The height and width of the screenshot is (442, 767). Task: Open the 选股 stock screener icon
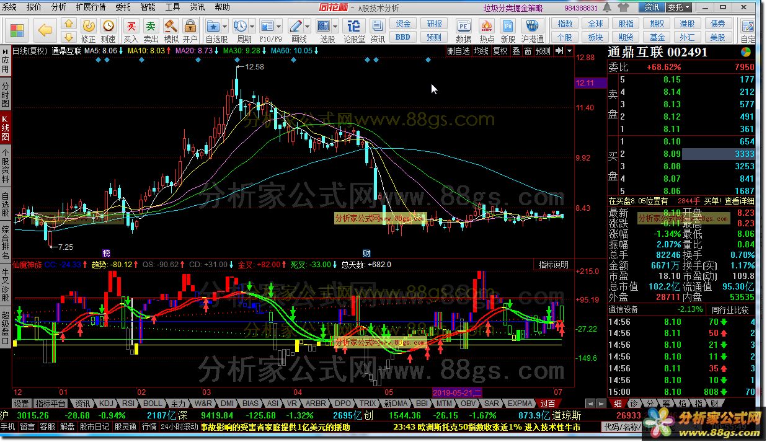pyautogui.click(x=324, y=26)
